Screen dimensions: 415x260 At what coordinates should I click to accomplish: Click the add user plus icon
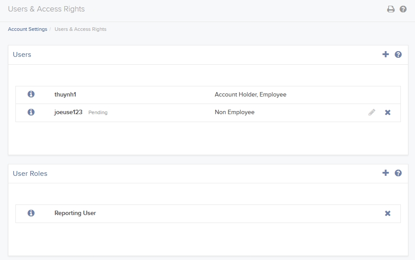385,54
